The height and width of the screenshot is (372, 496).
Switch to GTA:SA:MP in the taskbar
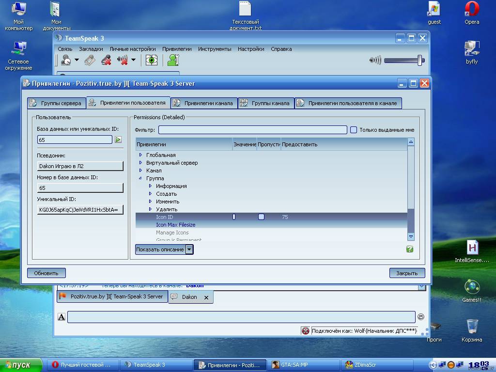303,365
